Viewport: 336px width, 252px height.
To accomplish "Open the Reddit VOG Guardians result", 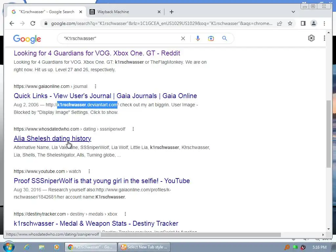I will pos(97,53).
